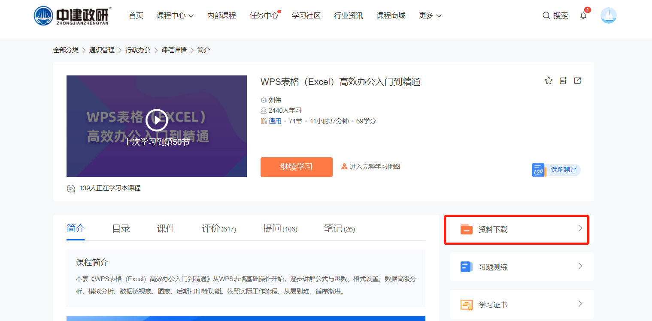The width and height of the screenshot is (652, 321).
Task: Go to 首页 in navigation
Action: point(136,15)
